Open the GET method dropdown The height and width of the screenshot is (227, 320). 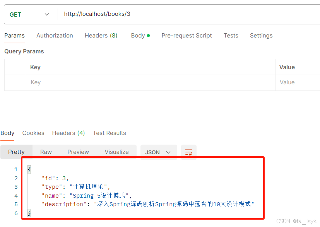tap(29, 14)
